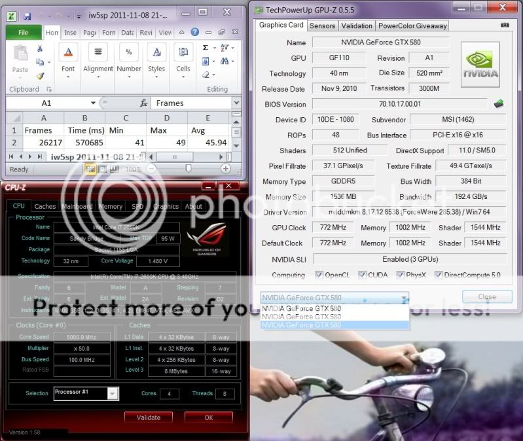Image resolution: width=523 pixels, height=441 pixels.
Task: Expand the CPU-Z Processor #1 selection dropdown
Action: (112, 393)
